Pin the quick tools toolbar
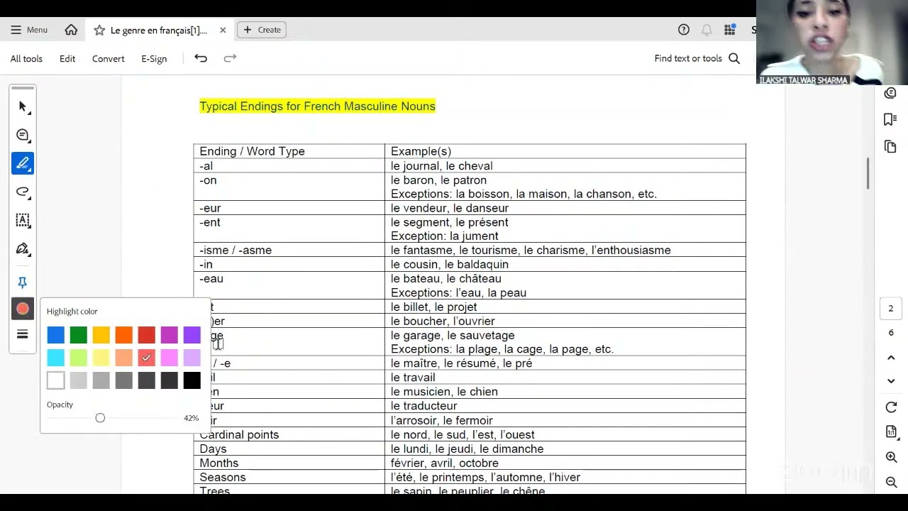908x511 pixels. pos(23,282)
